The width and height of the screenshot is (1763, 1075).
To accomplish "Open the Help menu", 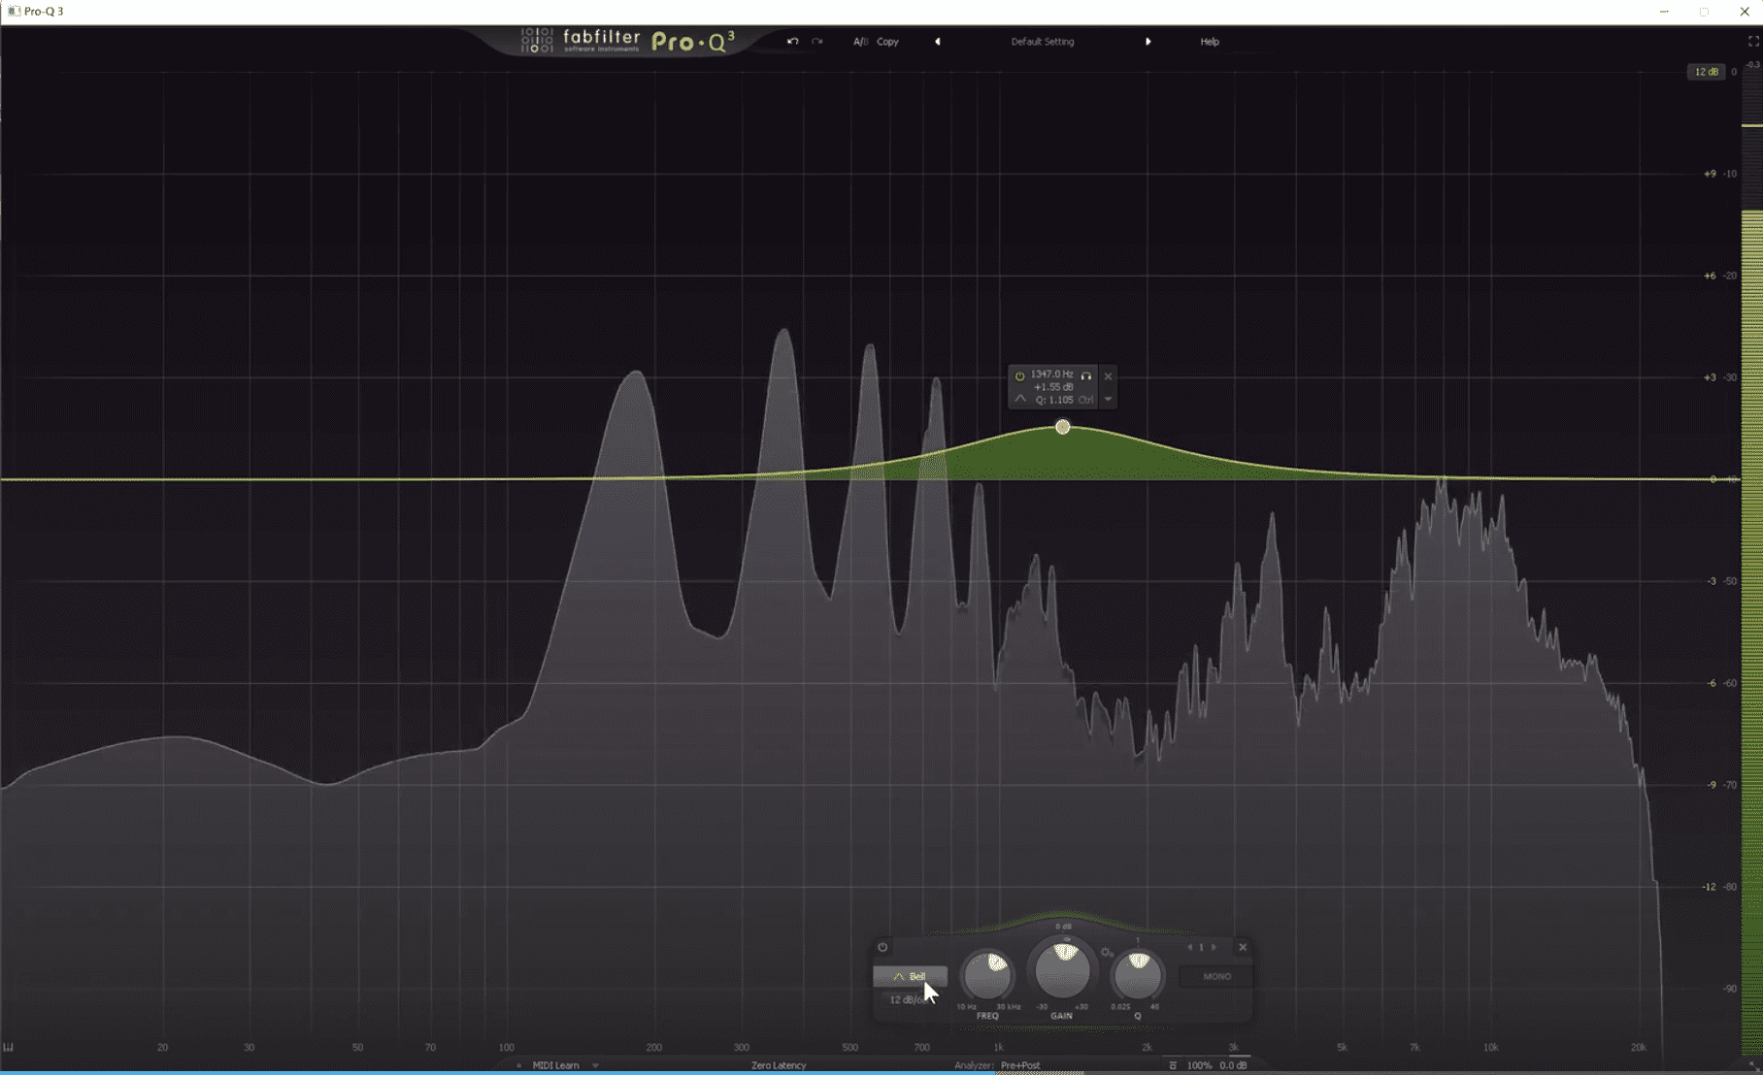I will point(1209,42).
